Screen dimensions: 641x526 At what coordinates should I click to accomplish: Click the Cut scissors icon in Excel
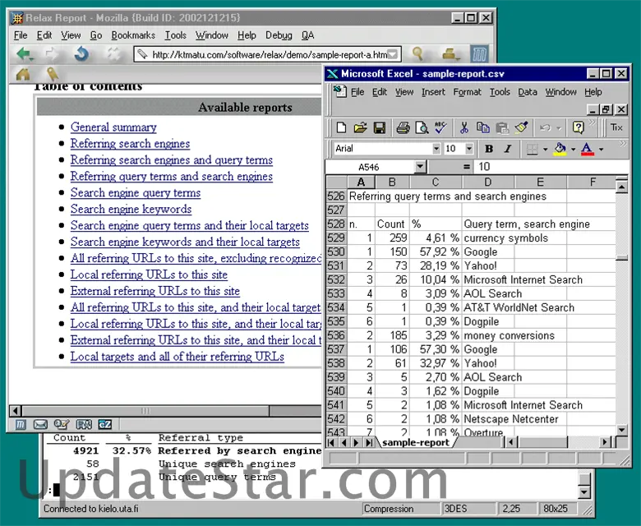coord(464,128)
